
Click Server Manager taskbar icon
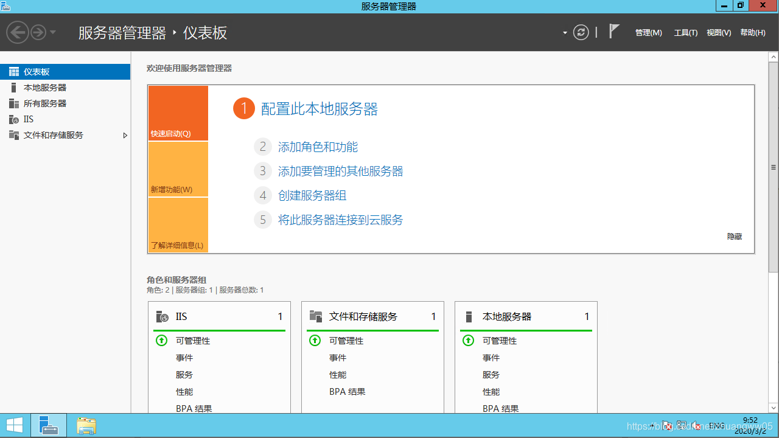[49, 425]
